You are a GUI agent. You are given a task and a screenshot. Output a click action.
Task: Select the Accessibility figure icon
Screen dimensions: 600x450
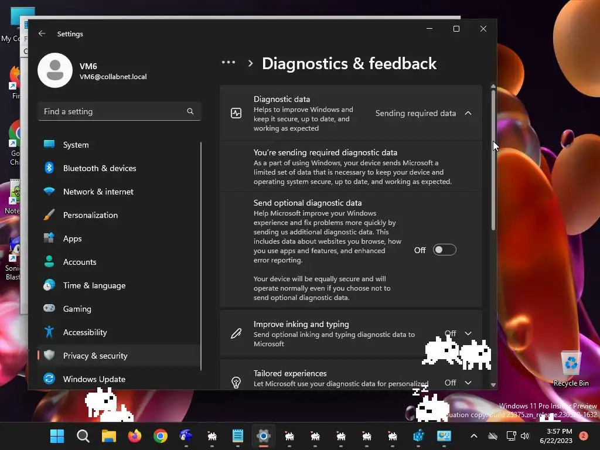click(x=49, y=332)
